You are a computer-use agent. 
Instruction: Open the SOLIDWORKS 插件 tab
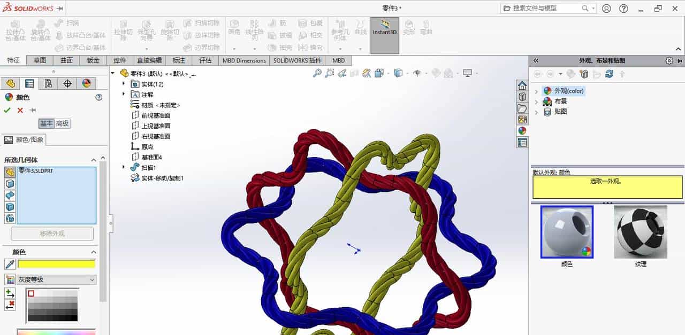click(296, 60)
